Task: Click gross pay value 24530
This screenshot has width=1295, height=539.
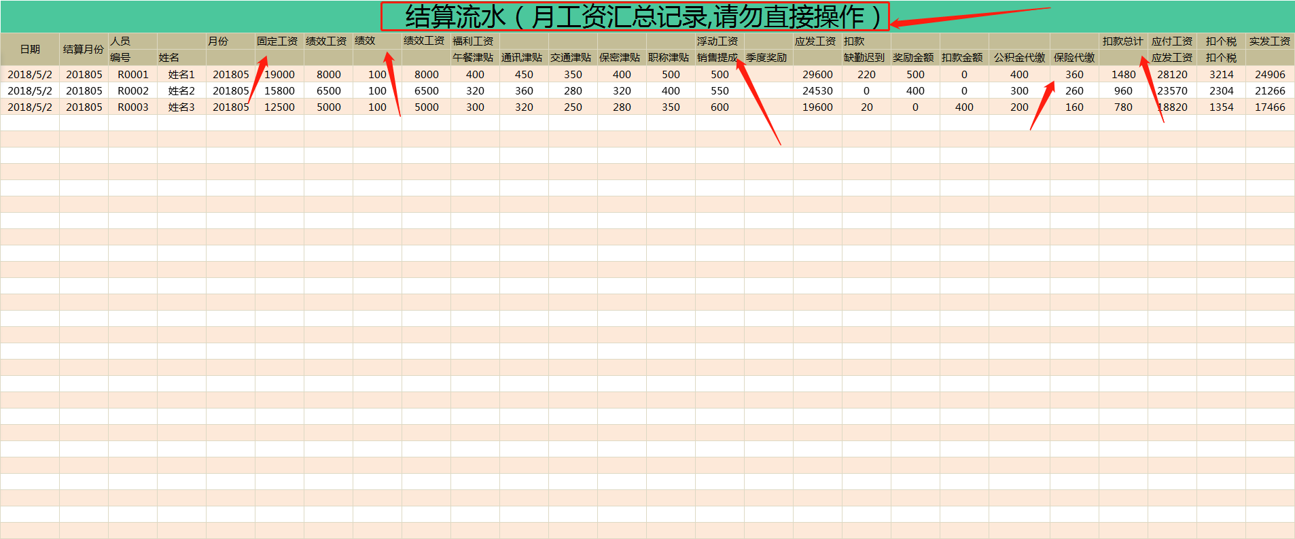Action: [x=817, y=90]
